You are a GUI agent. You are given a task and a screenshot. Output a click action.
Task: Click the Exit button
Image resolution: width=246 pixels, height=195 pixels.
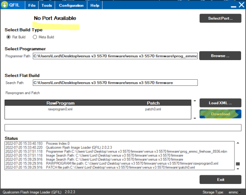[x=220, y=179]
